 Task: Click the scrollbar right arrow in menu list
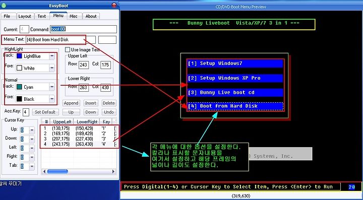click(113, 172)
